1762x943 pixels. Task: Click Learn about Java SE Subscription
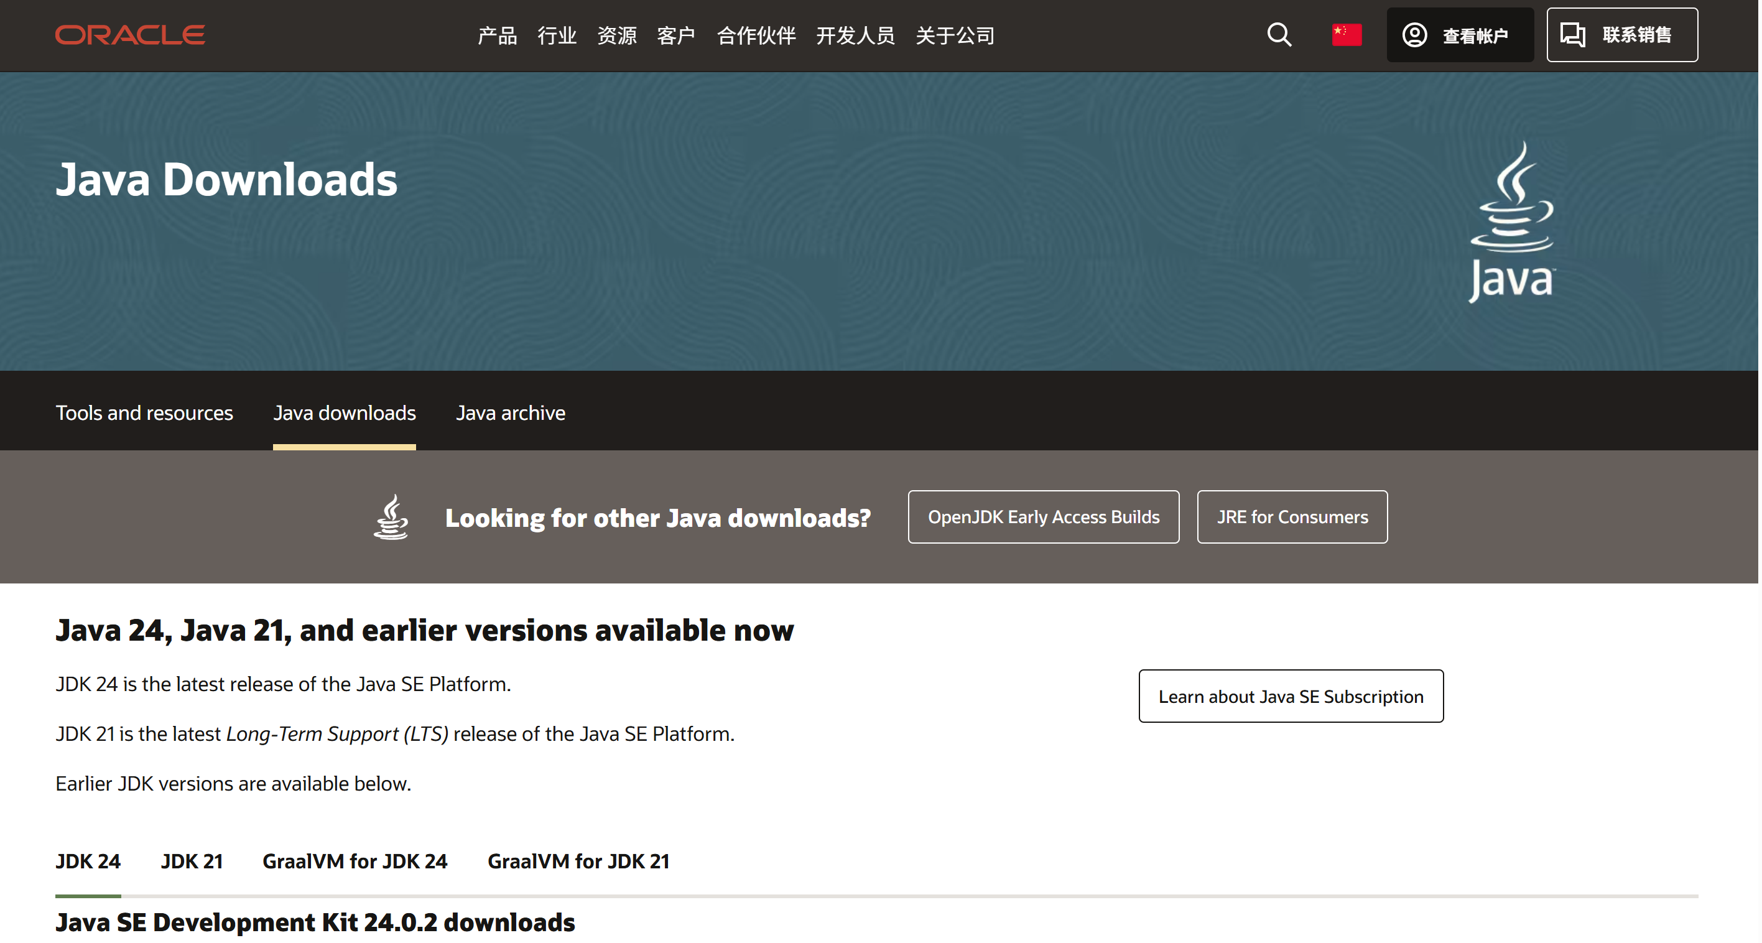(x=1290, y=696)
